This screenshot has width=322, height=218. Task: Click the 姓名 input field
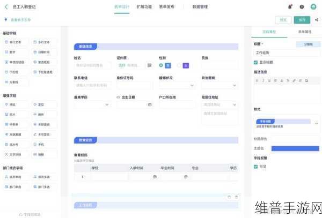point(92,65)
